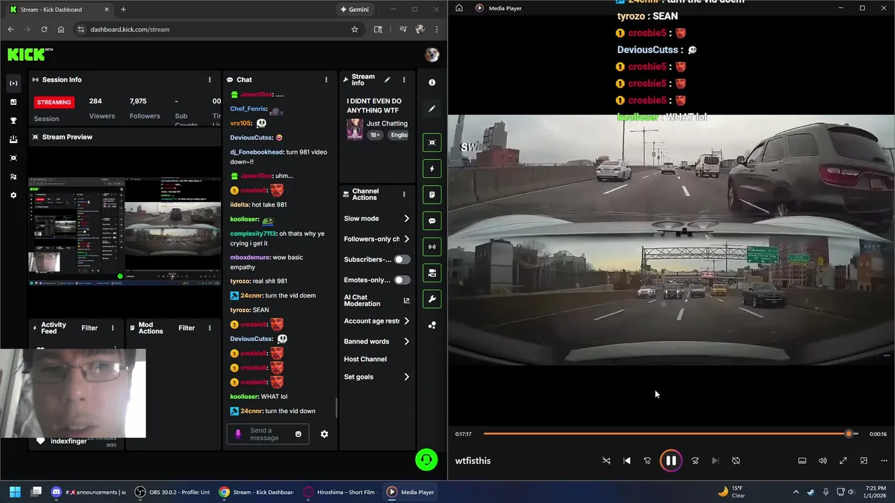This screenshot has width=895, height=503.
Task: Click the Chrome address bar
Action: click(x=217, y=29)
